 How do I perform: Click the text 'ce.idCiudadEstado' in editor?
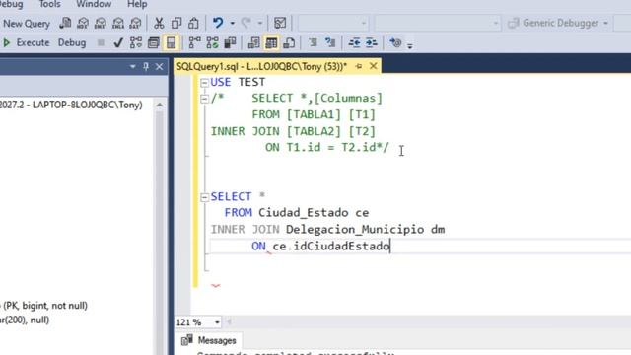tap(331, 246)
